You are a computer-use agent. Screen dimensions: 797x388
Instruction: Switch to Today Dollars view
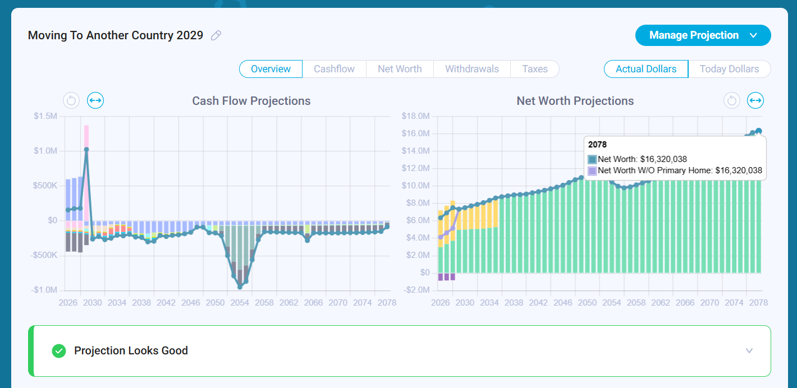(729, 69)
